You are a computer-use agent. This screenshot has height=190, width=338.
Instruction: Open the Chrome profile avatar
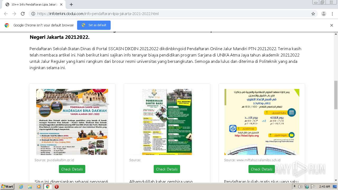click(324, 14)
